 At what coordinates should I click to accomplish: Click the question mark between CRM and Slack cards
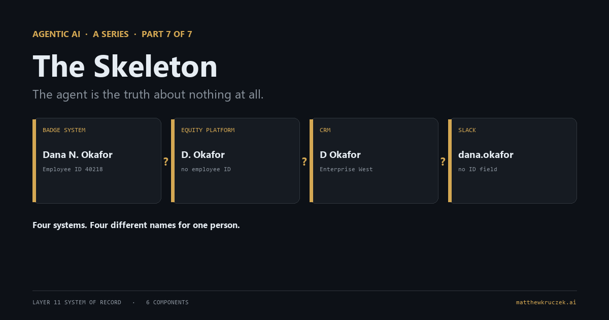tap(443, 162)
